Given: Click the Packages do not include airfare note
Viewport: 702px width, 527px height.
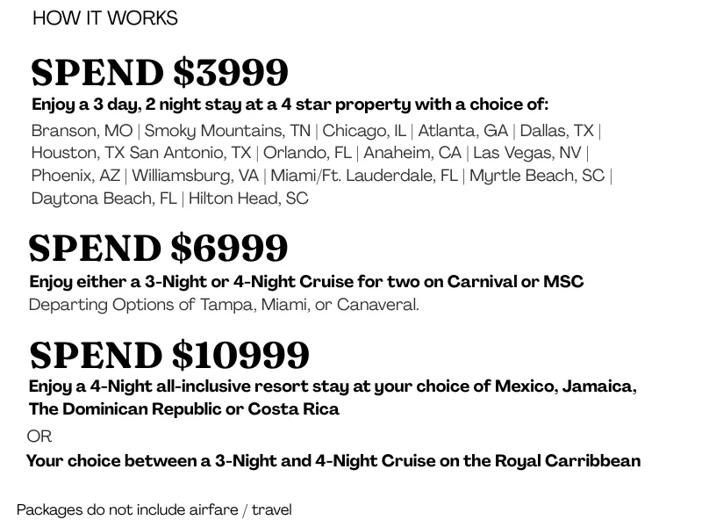Looking at the screenshot, I should click(x=154, y=509).
